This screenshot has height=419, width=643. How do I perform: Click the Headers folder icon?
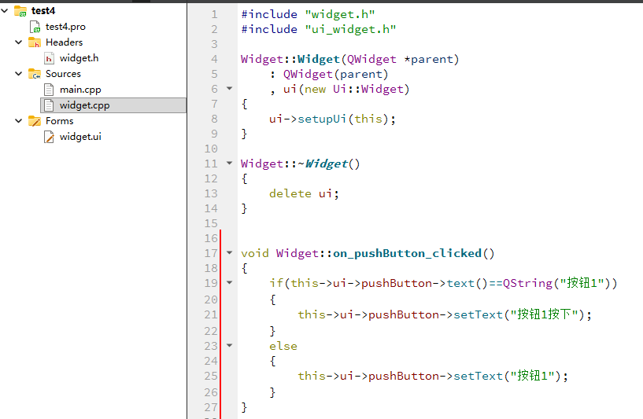tap(35, 42)
